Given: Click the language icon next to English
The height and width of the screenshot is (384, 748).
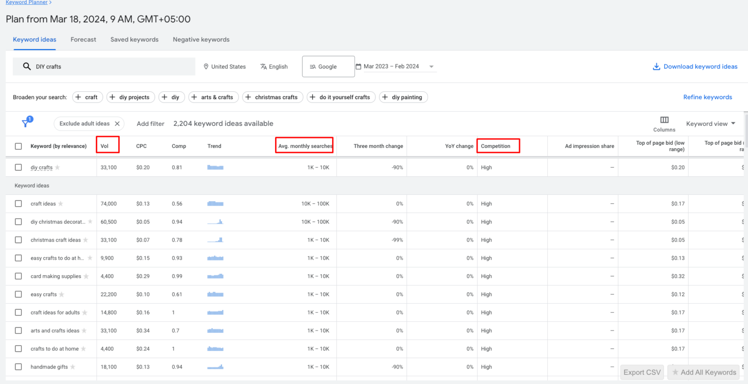Looking at the screenshot, I should (x=262, y=66).
